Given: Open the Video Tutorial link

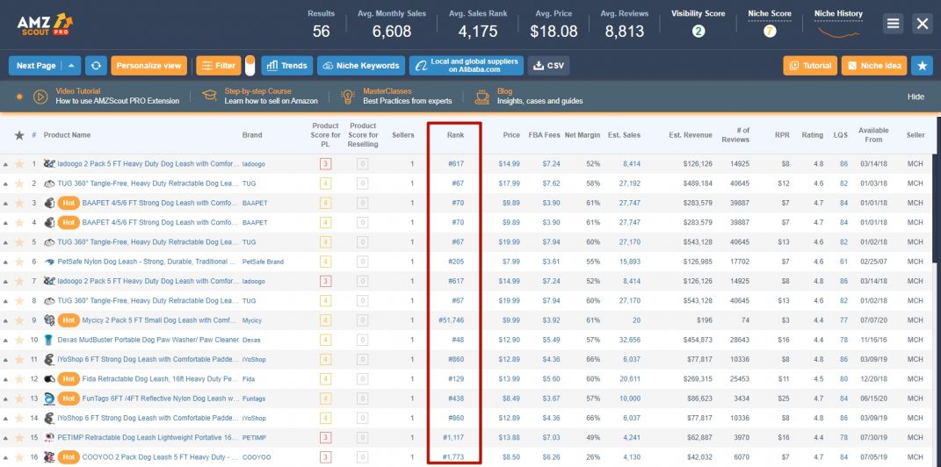Looking at the screenshot, I should [x=78, y=91].
